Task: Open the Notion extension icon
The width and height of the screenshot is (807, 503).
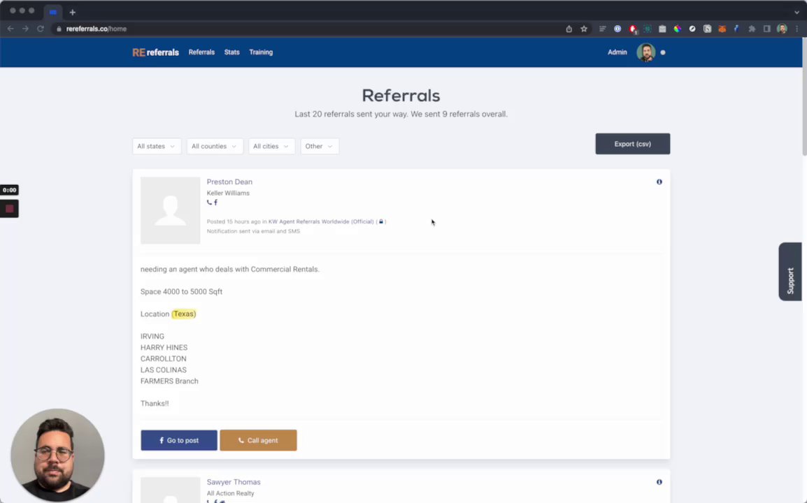Action: click(707, 29)
